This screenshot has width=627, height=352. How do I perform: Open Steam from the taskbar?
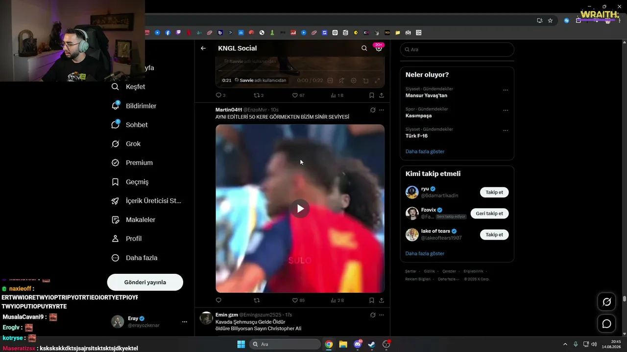372,344
